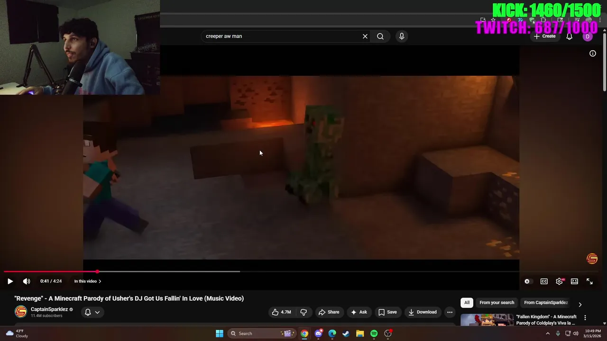Open Spotify from the taskbar

[x=374, y=333]
